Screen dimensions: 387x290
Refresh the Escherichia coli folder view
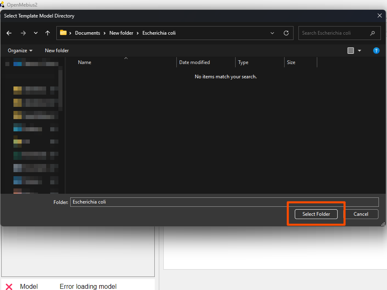click(x=286, y=33)
